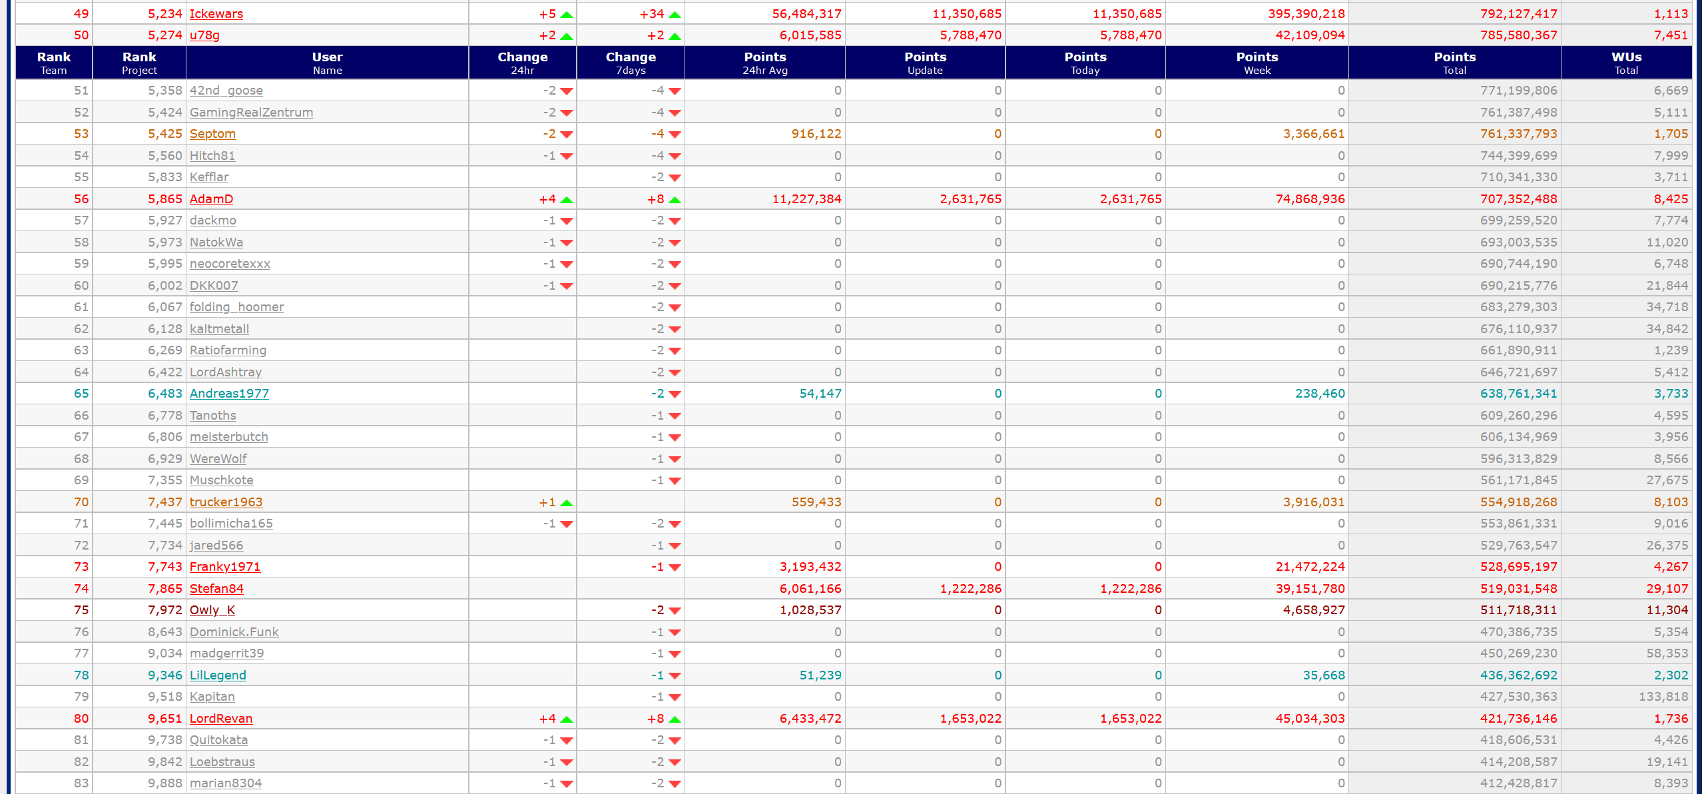
Task: Open the LilLegend user profile link
Action: (218, 675)
